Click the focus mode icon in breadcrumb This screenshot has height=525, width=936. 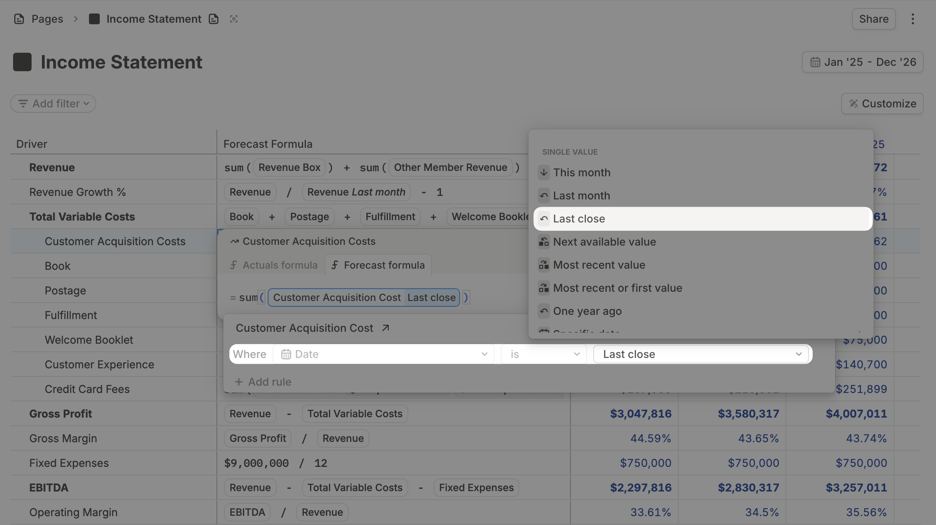(234, 19)
